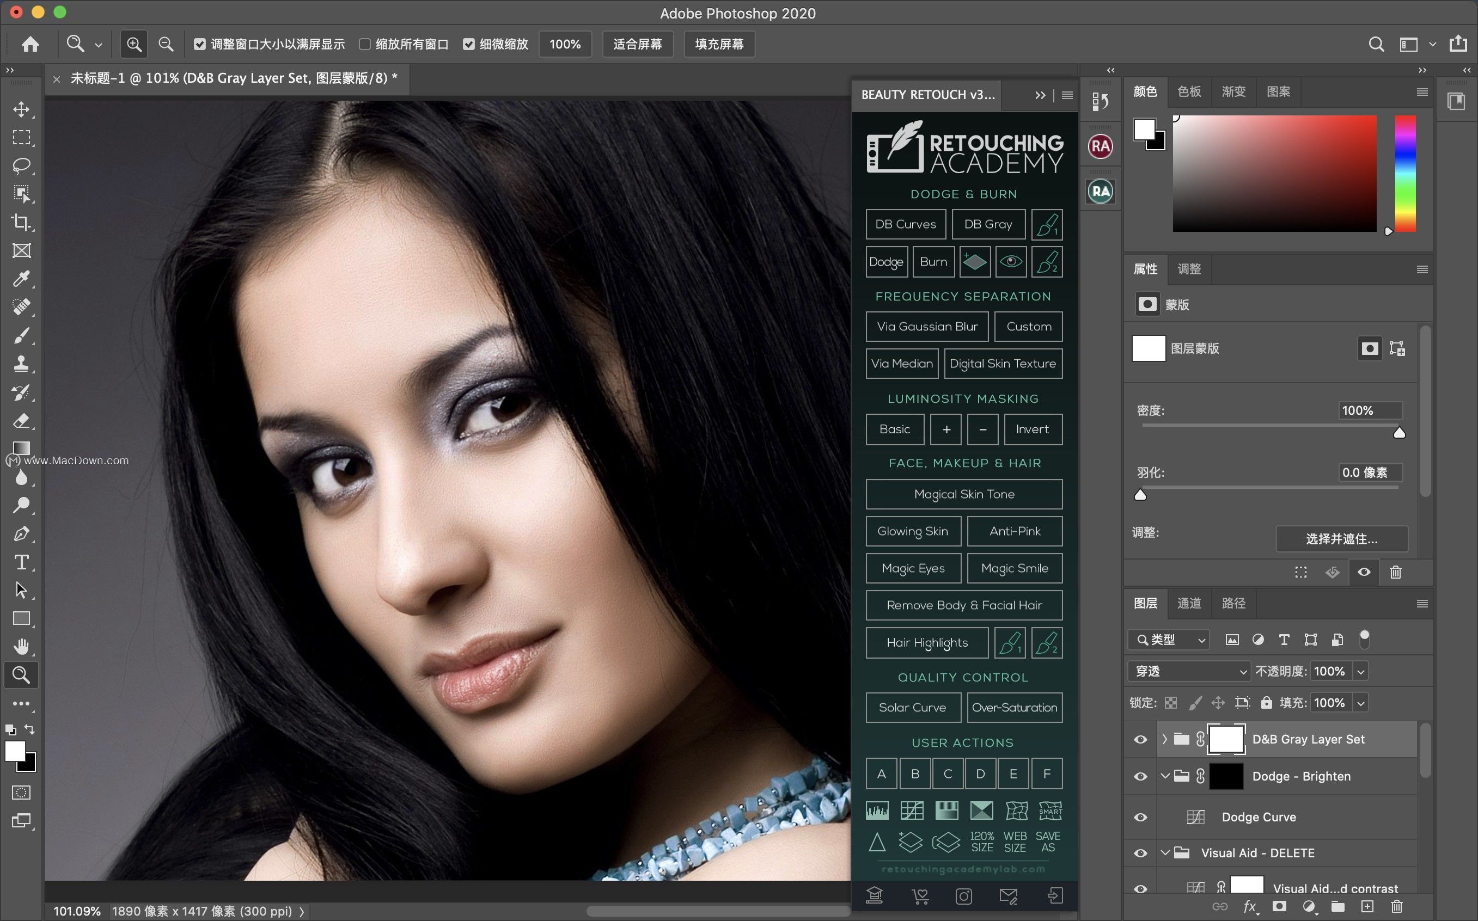Click the 羽化 value input field
This screenshot has height=921, width=1478.
(1370, 472)
